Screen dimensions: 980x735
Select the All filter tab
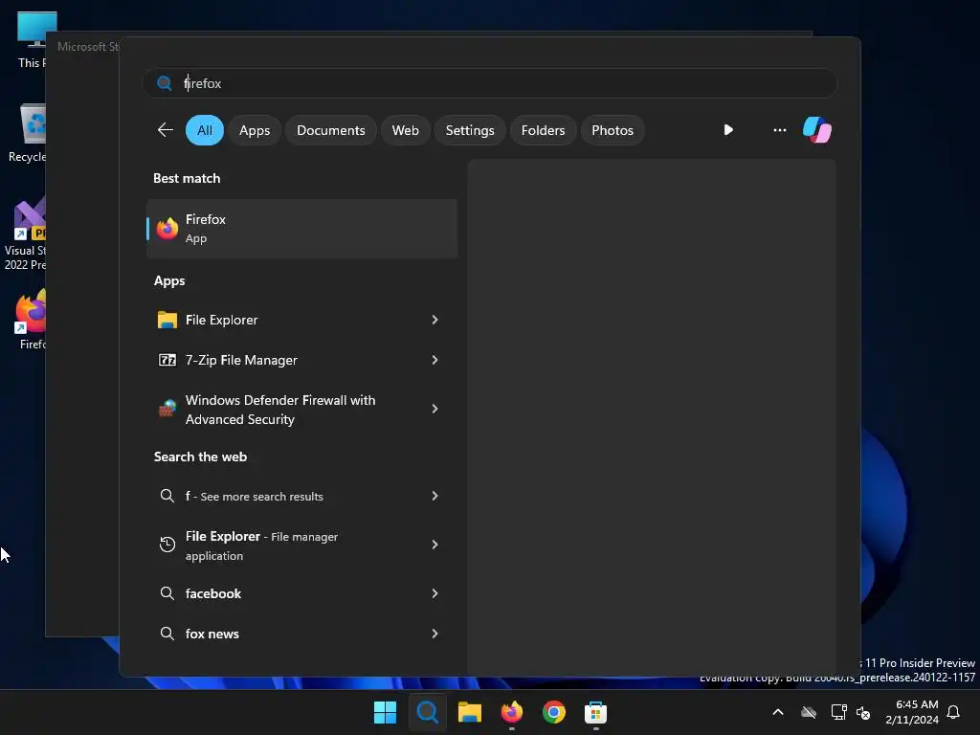[205, 130]
